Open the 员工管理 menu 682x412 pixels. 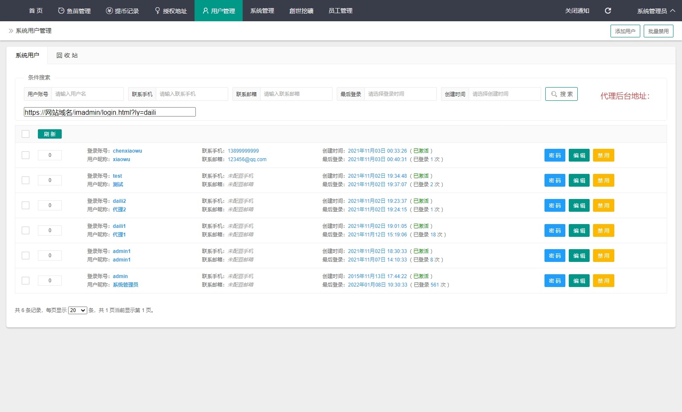(341, 11)
